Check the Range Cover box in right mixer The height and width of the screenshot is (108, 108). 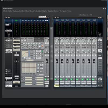click(100, 36)
